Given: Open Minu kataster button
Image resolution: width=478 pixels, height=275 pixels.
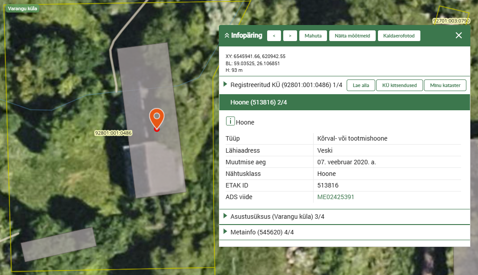Looking at the screenshot, I should pyautogui.click(x=445, y=85).
